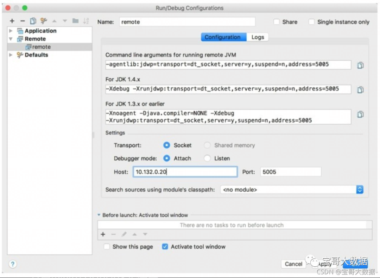Check the Show this page checkbox
380x278 pixels.
point(107,246)
